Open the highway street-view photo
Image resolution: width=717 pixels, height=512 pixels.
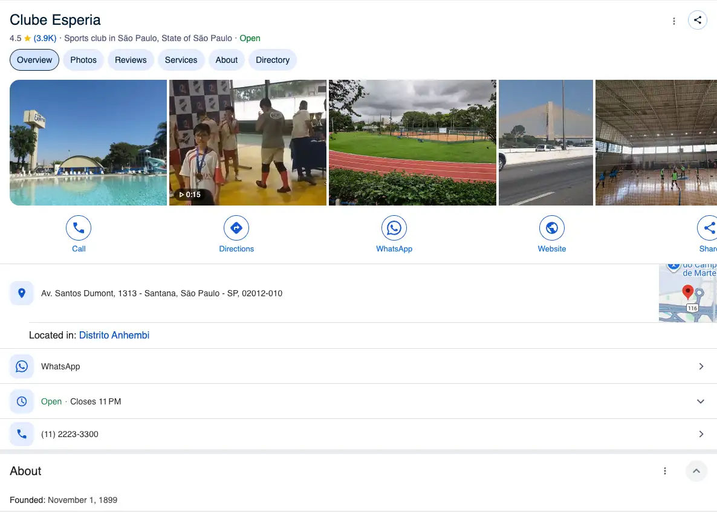(545, 143)
